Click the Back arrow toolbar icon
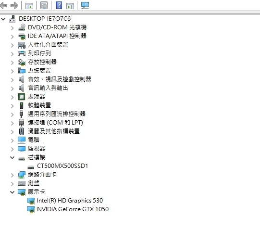 pos(3,5)
